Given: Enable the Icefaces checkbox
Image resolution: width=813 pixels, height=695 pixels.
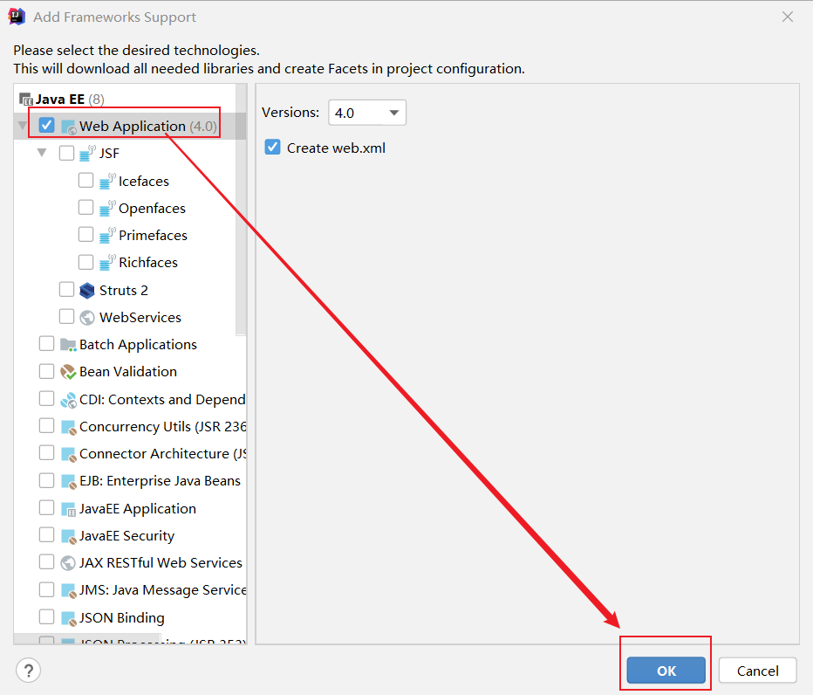Looking at the screenshot, I should (85, 181).
